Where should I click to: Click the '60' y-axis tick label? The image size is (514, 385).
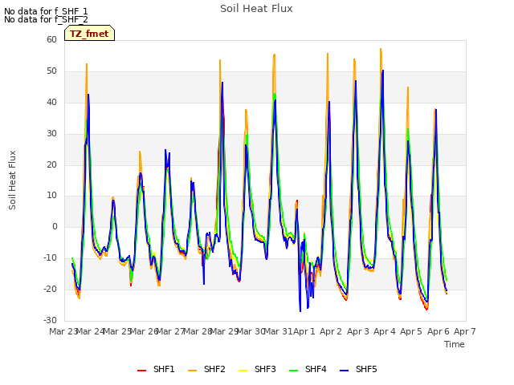click(x=51, y=40)
